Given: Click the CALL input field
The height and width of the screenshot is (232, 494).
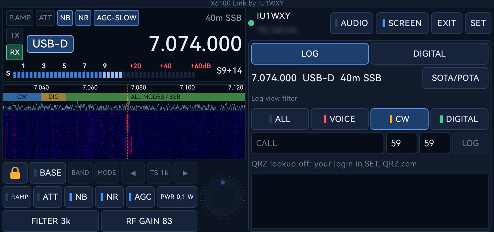Looking at the screenshot, I should coord(318,143).
